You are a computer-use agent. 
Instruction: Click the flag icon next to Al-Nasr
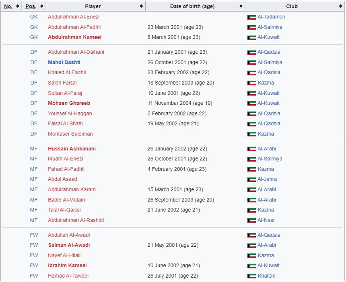point(252,220)
